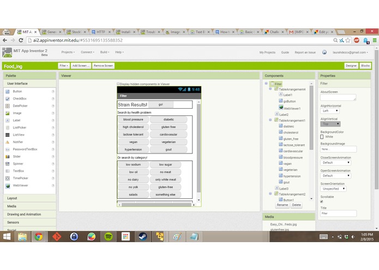The image size is (379, 270).
Task: Click the BackgroundImage None field
Action: click(x=339, y=149)
